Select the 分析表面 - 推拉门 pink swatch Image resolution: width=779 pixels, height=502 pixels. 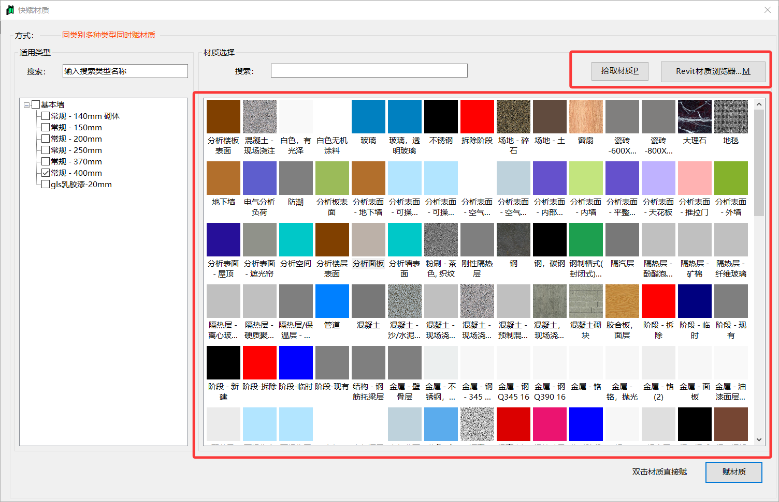coord(695,178)
